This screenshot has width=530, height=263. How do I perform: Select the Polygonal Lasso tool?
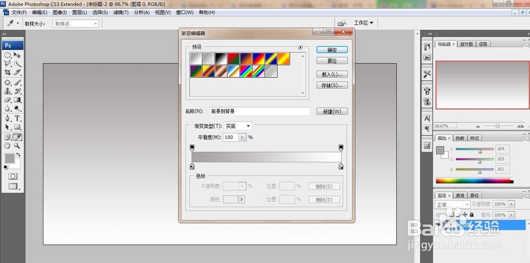(7, 64)
